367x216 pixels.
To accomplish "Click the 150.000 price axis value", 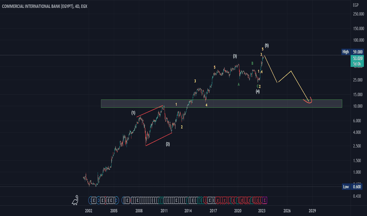I will pyautogui.click(x=358, y=29).
